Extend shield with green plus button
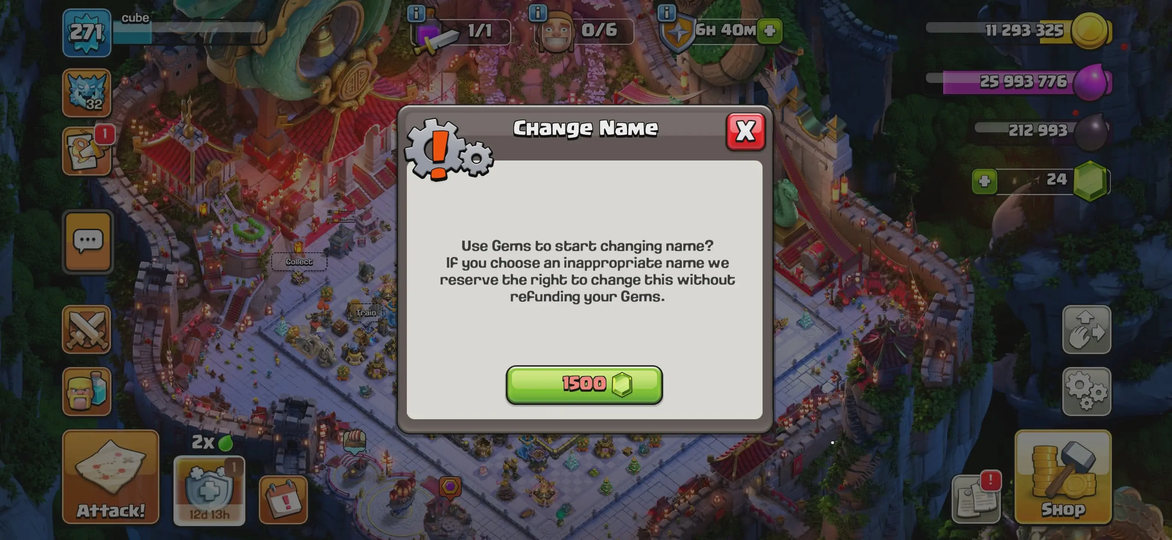Screen dimensions: 1172x540 pyautogui.click(x=769, y=31)
